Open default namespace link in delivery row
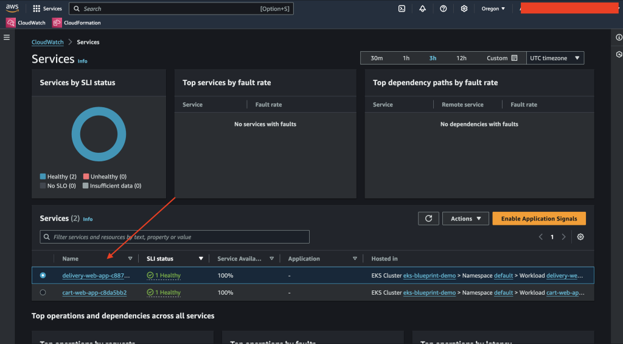The height and width of the screenshot is (344, 623). [503, 275]
